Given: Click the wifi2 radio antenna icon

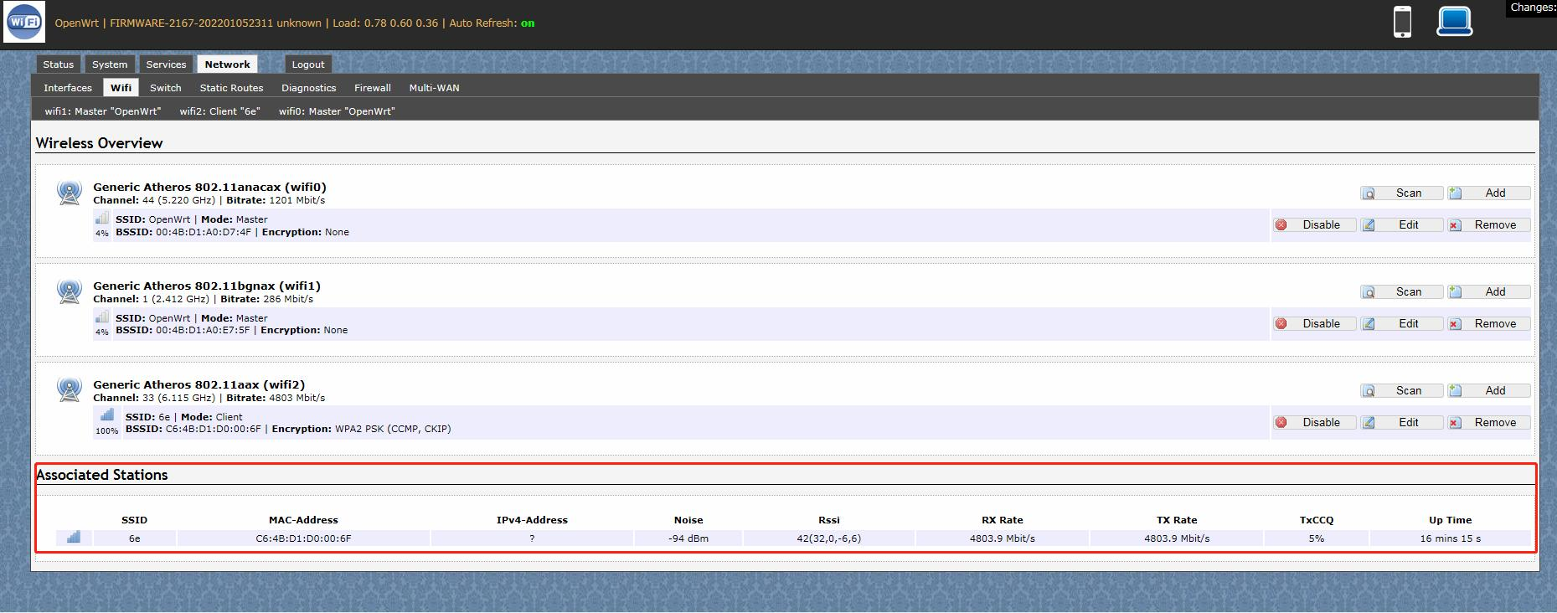Looking at the screenshot, I should [x=69, y=390].
